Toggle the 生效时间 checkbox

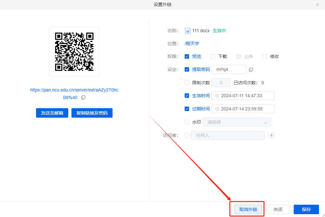(x=187, y=96)
